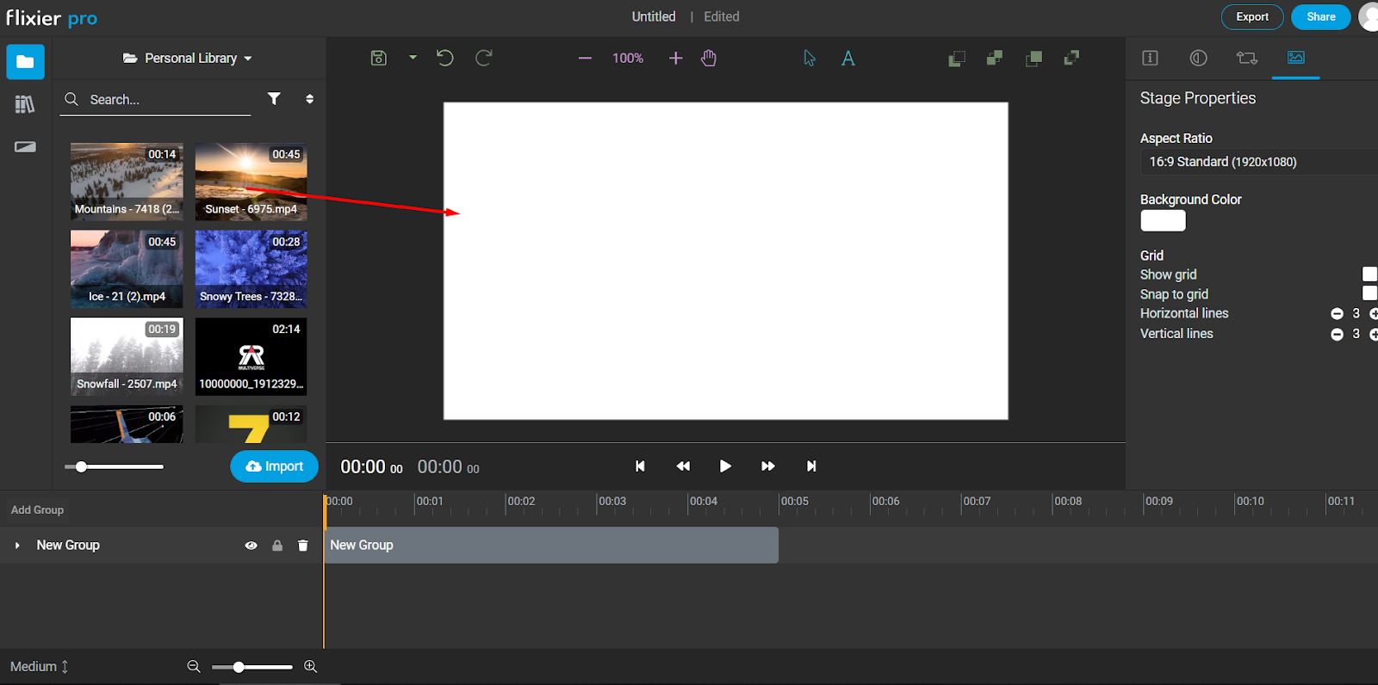Screen dimensions: 1378x685
Task: Click the redo arrow icon
Action: click(484, 58)
